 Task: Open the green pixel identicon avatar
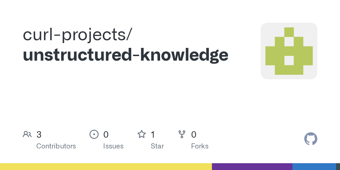point(289,51)
